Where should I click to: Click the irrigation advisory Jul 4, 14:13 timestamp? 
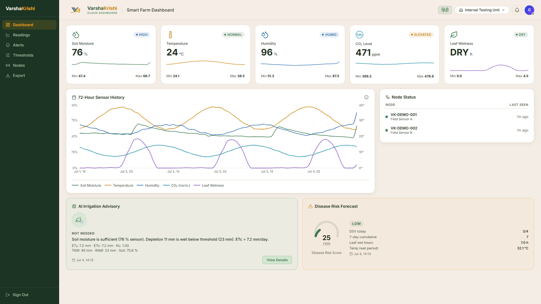click(x=83, y=260)
